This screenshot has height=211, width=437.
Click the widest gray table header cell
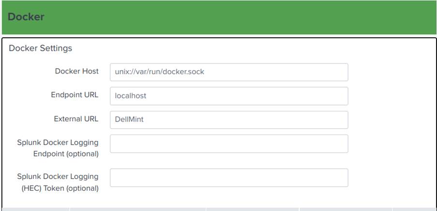pos(137,209)
